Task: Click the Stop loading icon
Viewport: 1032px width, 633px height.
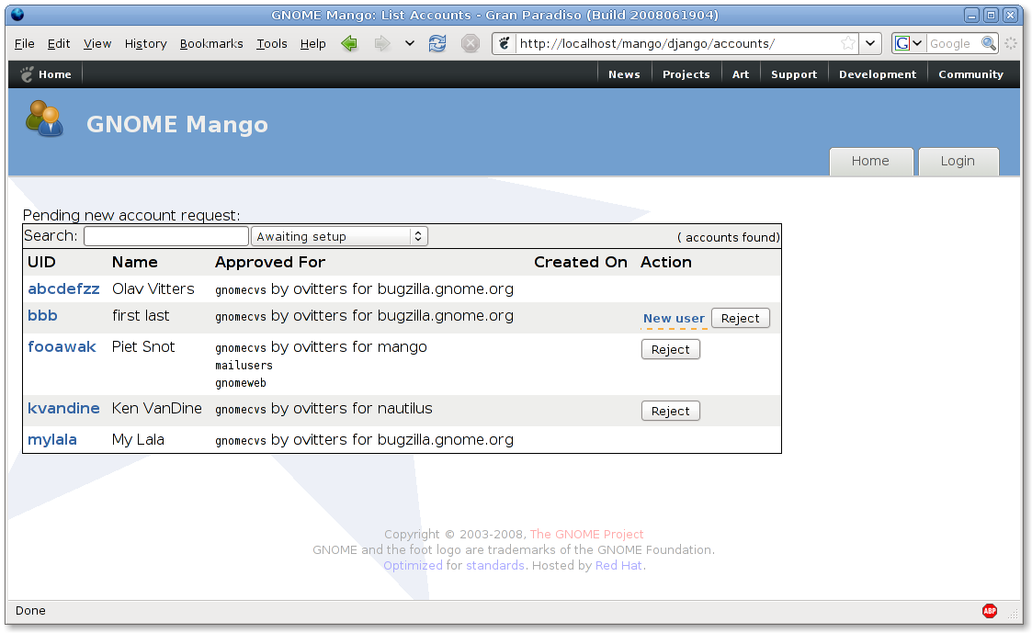Action: pos(470,44)
